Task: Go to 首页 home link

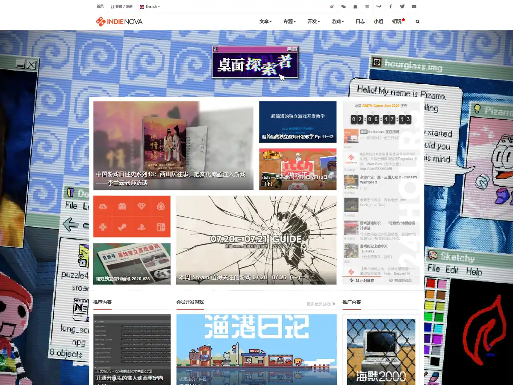Action: (x=100, y=6)
